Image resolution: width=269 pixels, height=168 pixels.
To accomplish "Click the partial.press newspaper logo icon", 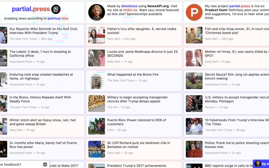I will click(x=56, y=9).
